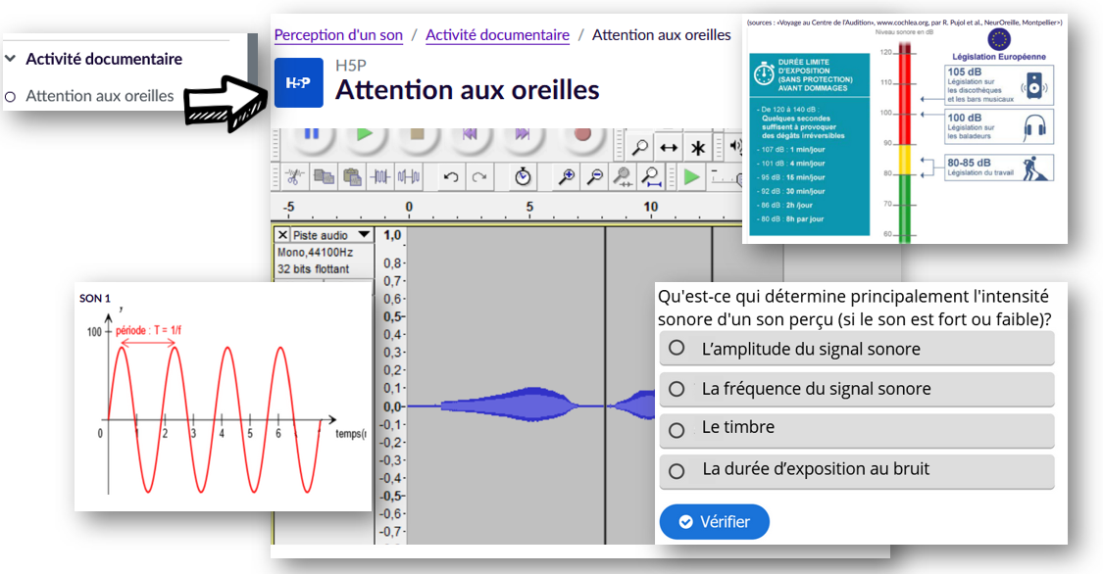Choose "La fréquence du signal sonore" answer
Screen dimensions: 1103x574
pyautogui.click(x=677, y=389)
